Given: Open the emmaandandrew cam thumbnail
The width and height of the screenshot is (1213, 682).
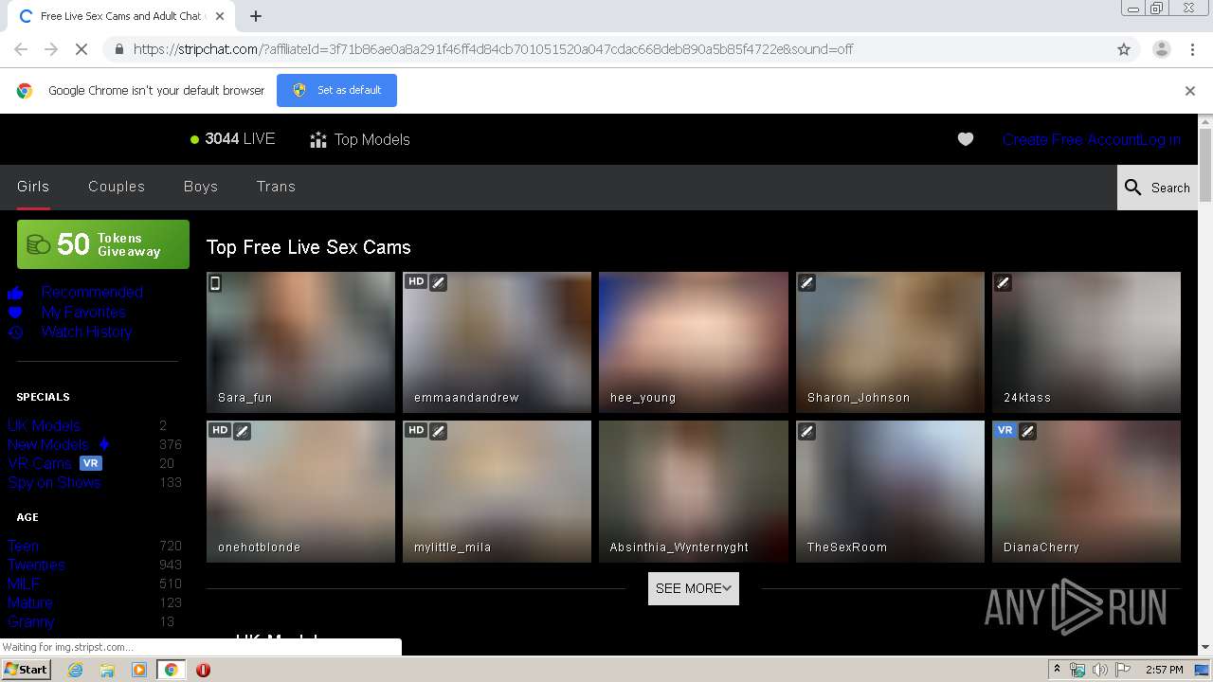Looking at the screenshot, I should click(x=497, y=342).
